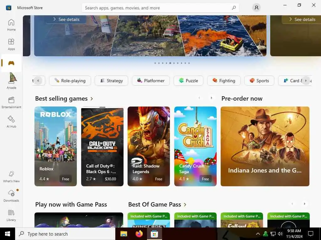Select the Fighting category chip

pos(224,81)
